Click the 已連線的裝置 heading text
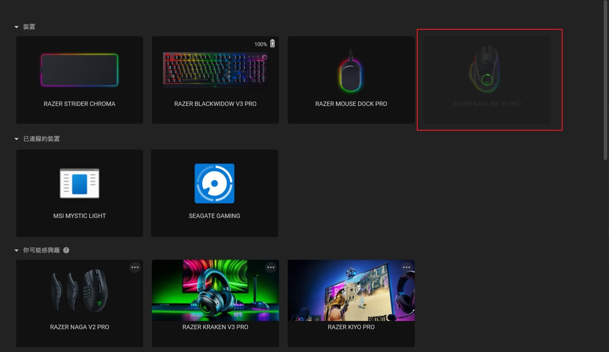The height and width of the screenshot is (352, 609). [x=42, y=139]
